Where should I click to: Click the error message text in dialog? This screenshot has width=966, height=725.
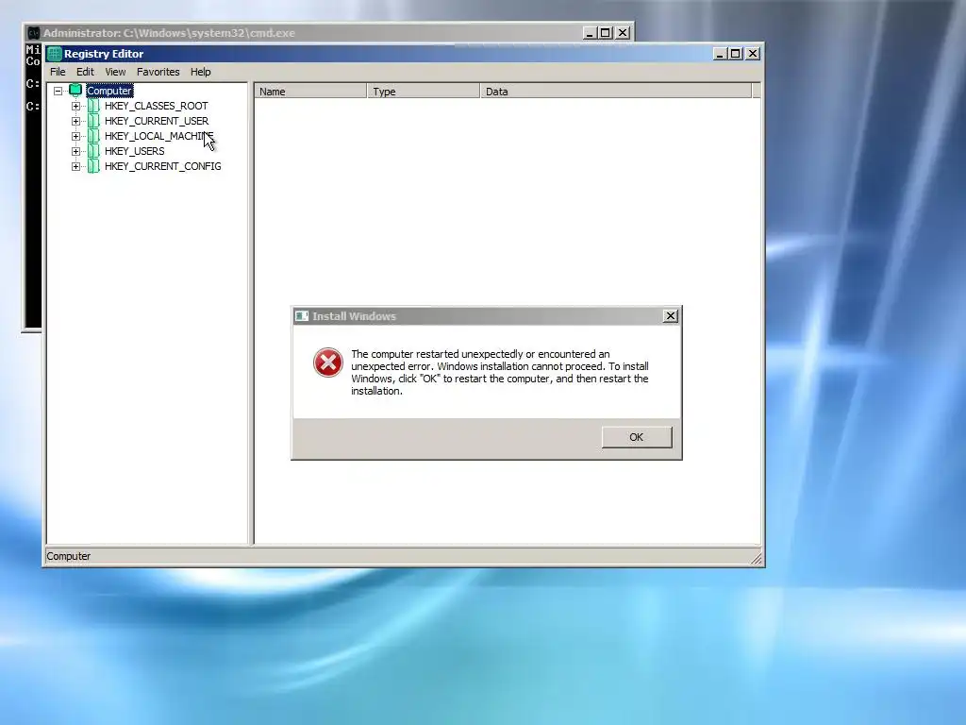pyautogui.click(x=500, y=372)
